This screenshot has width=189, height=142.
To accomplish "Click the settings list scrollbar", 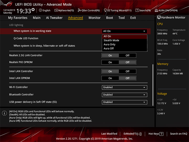I will pyautogui.click(x=153, y=85).
